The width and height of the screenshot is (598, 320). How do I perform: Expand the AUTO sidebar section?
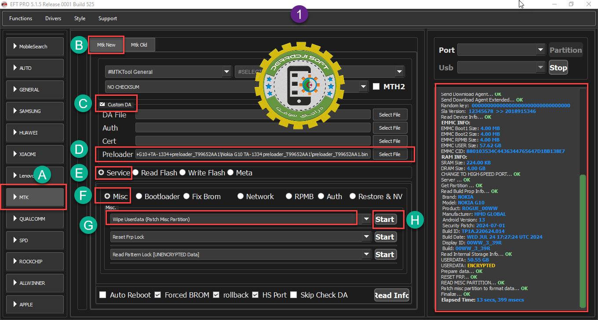35,68
